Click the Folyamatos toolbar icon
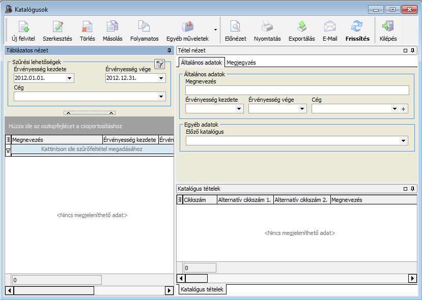The width and height of the screenshot is (422, 300). coord(144,27)
